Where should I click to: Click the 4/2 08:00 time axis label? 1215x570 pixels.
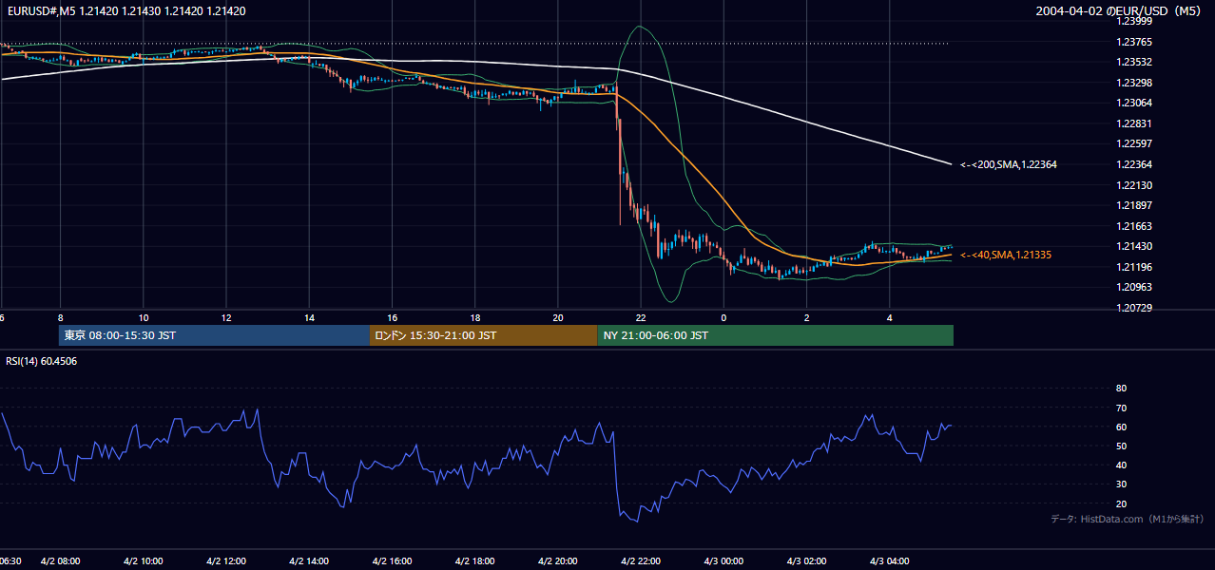(60, 561)
